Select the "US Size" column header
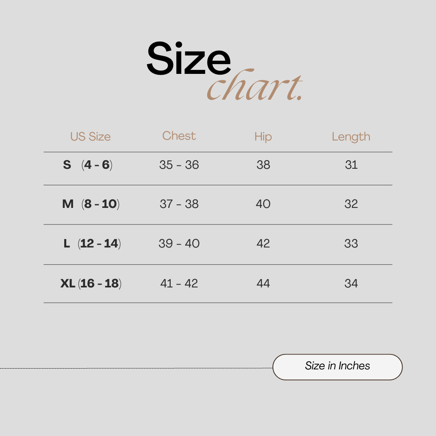Screen dimensions: 436x436 pyautogui.click(x=90, y=137)
